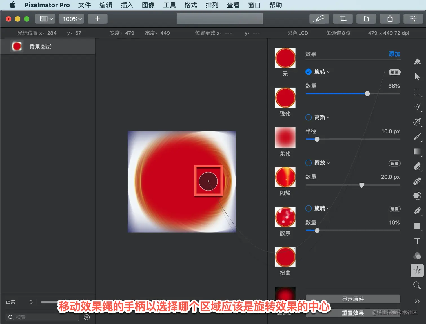Viewport: 426px width, 324px height.
Task: Select the Type tool
Action: [x=417, y=241]
